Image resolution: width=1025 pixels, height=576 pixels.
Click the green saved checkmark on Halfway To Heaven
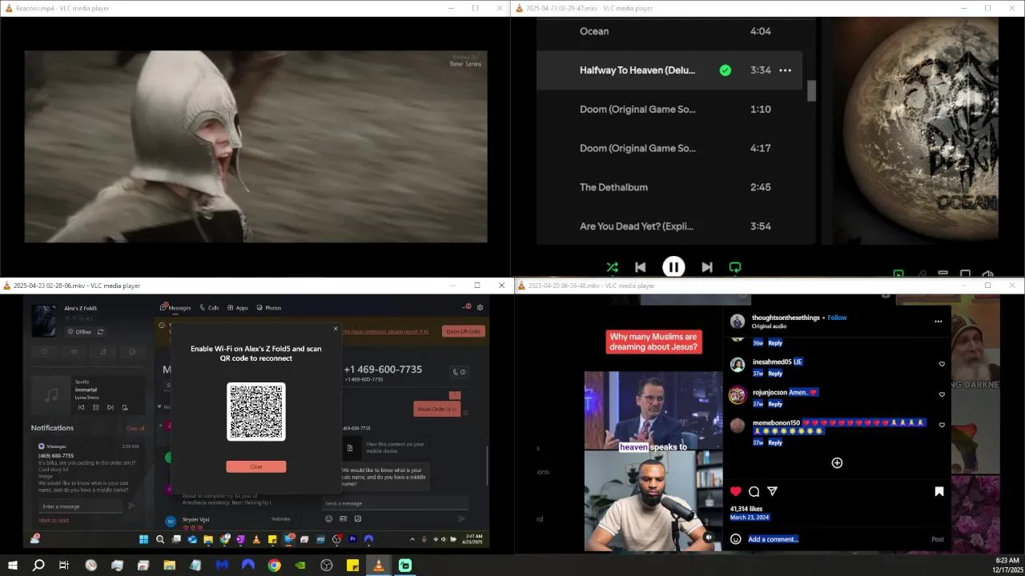(x=725, y=70)
